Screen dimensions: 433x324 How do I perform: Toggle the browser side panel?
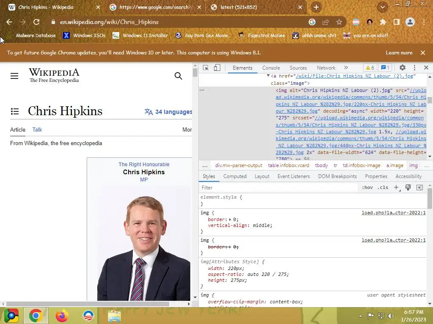point(396,22)
